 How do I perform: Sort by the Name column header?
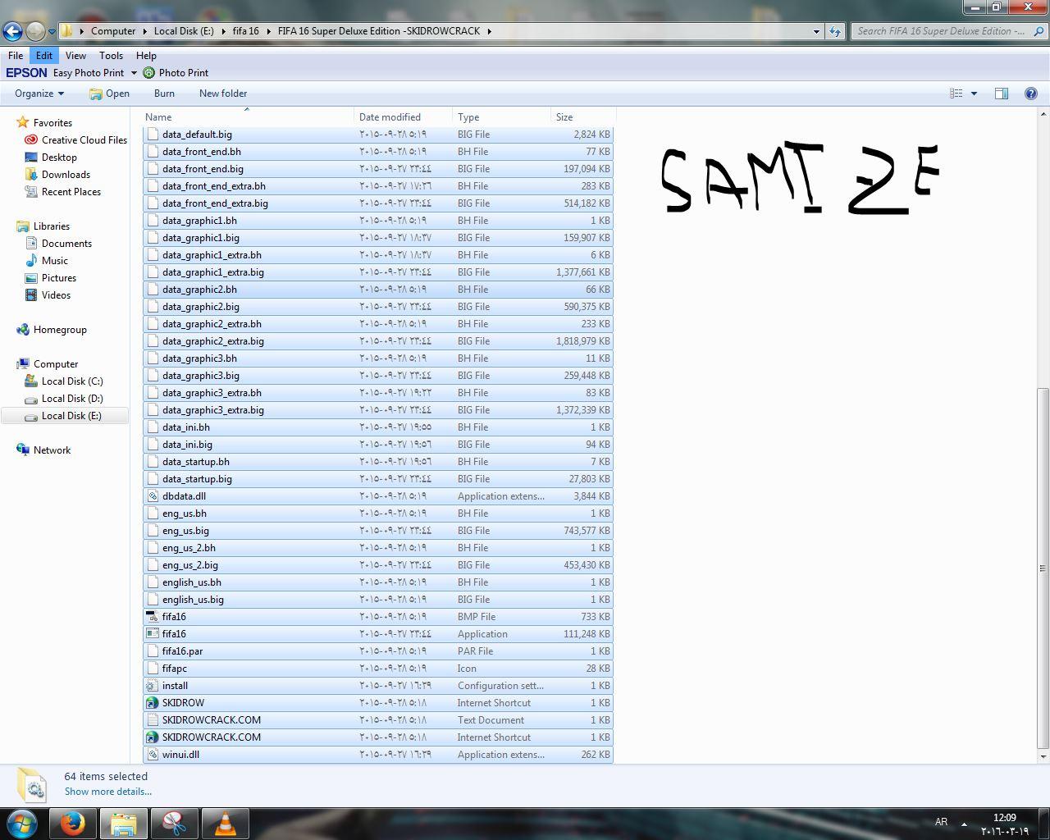click(249, 117)
